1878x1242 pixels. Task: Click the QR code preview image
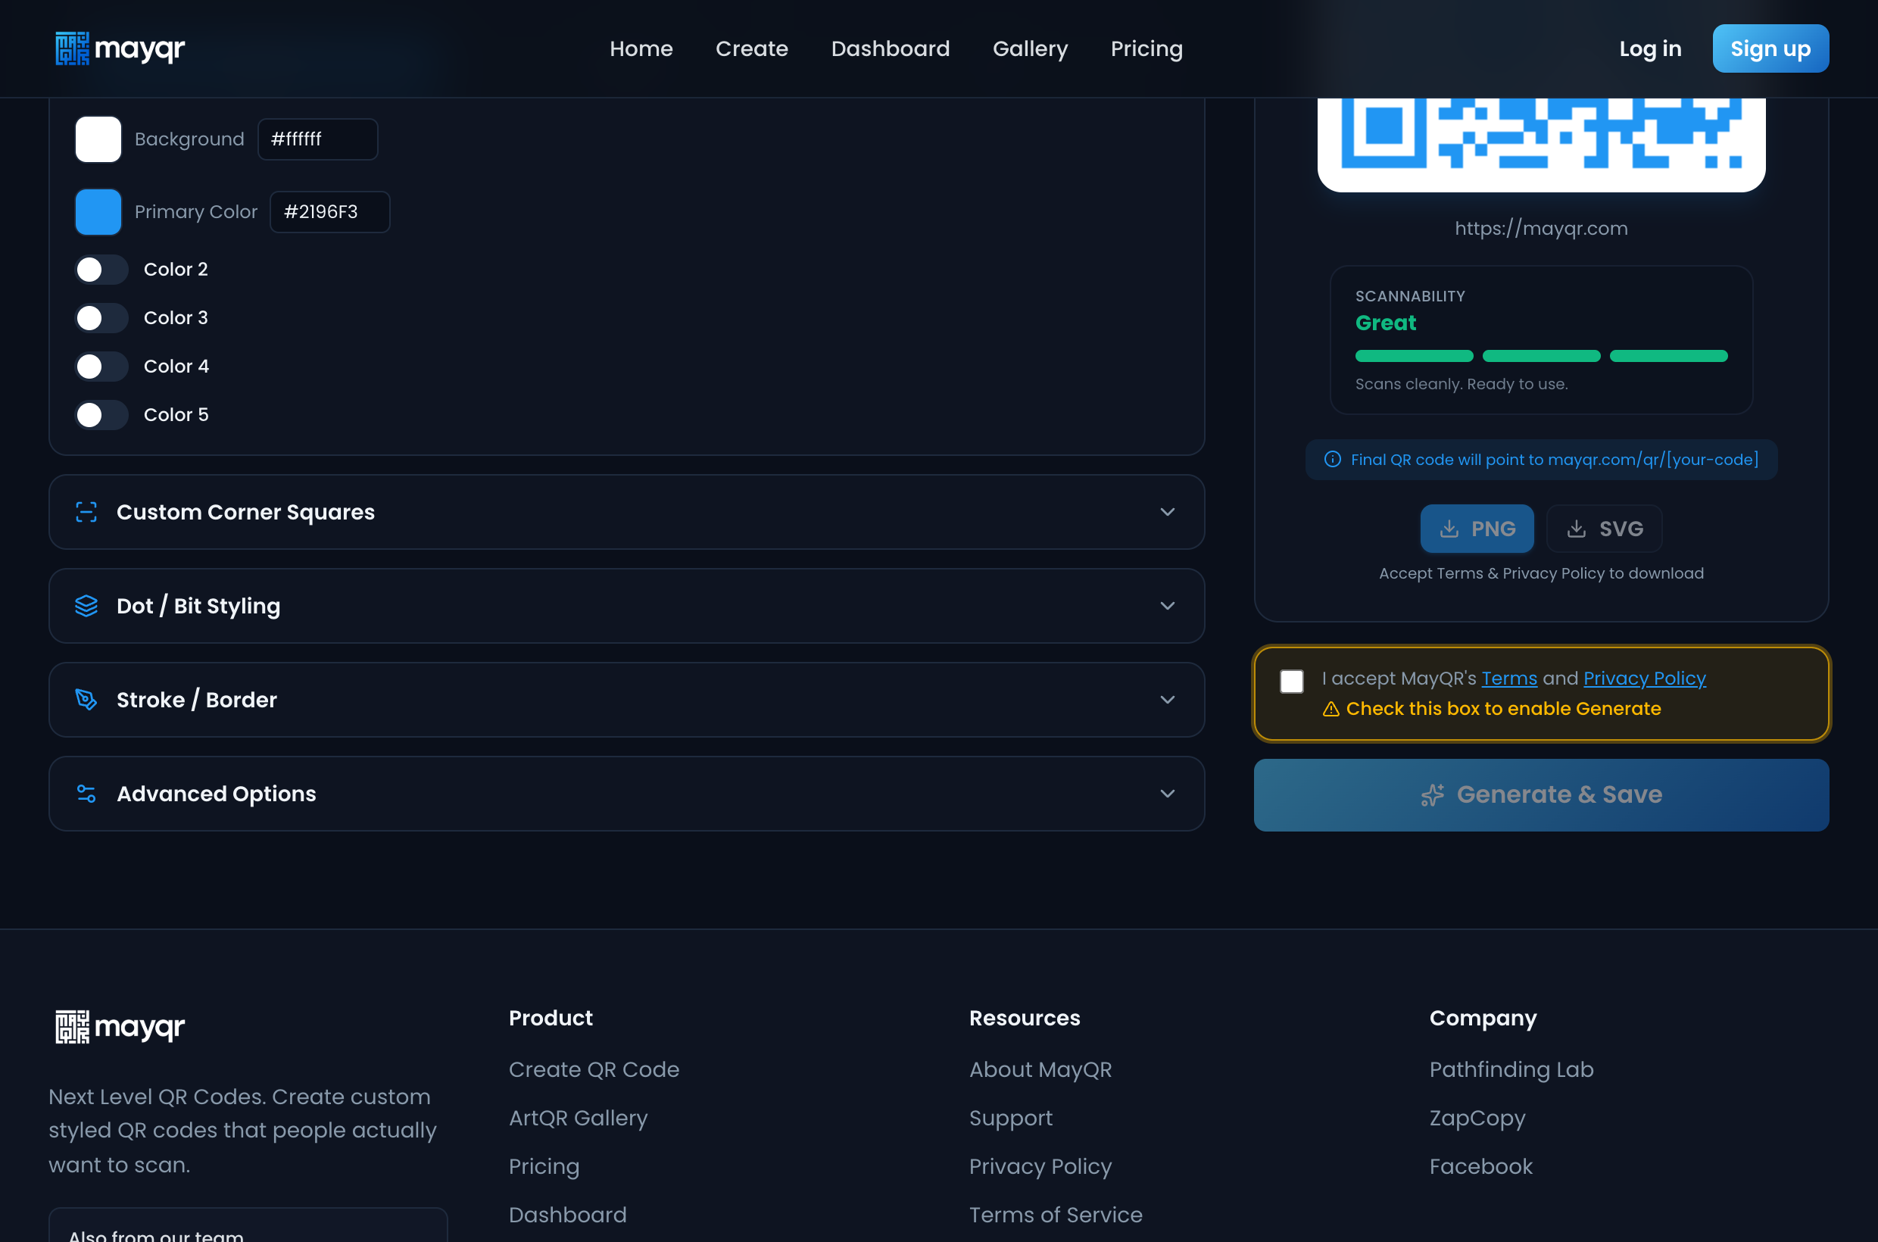click(x=1540, y=144)
